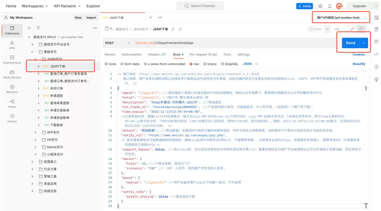Image resolution: width=381 pixels, height=211 pixels.
Task: Open the Save options dropdown arrow
Action: pyautogui.click(x=327, y=29)
